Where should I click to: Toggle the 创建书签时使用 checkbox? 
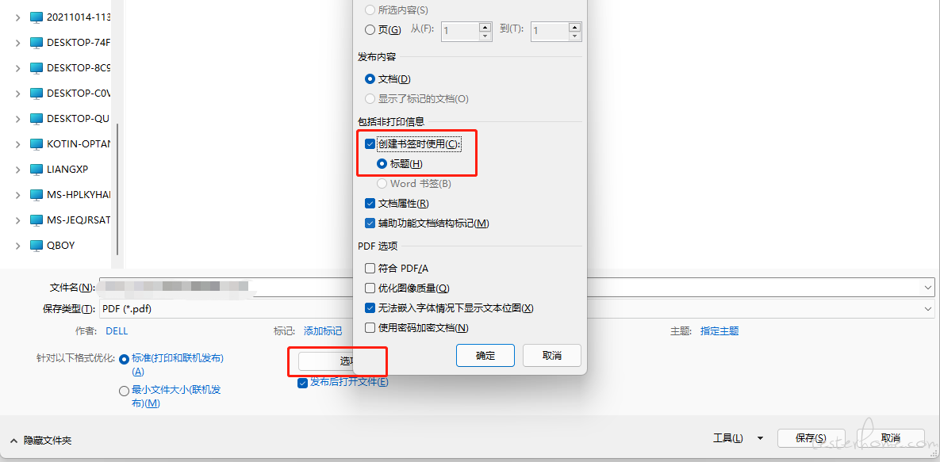370,144
